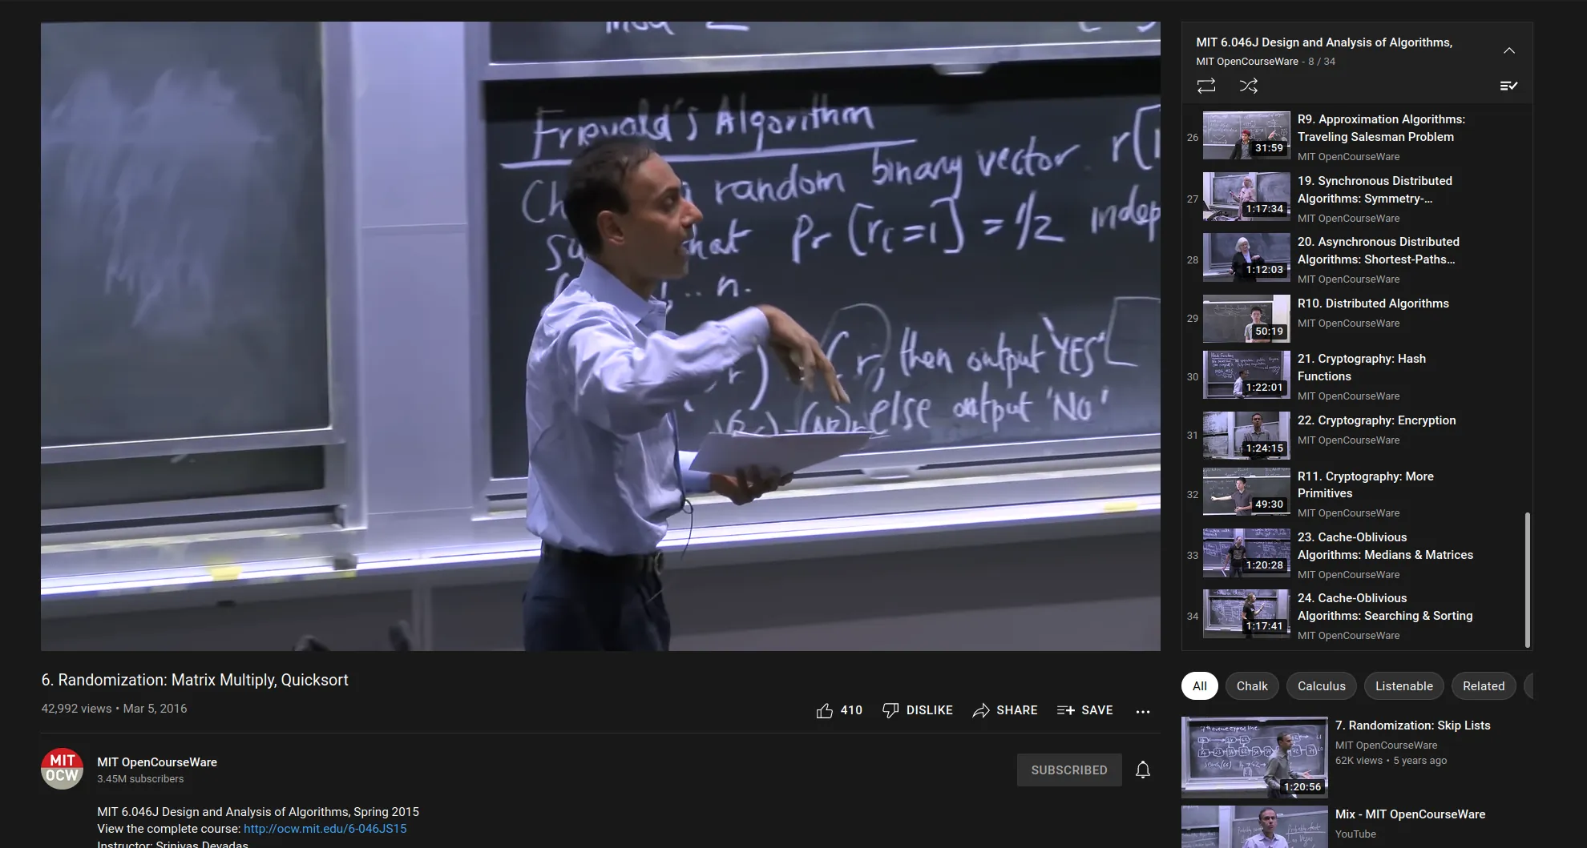This screenshot has height=848, width=1587.
Task: Open the more actions three-dot menu
Action: [1143, 711]
